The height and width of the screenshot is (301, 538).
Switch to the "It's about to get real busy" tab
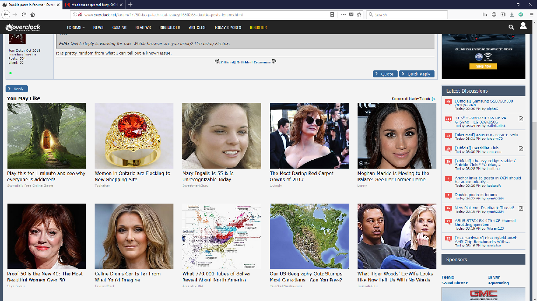coord(93,4)
